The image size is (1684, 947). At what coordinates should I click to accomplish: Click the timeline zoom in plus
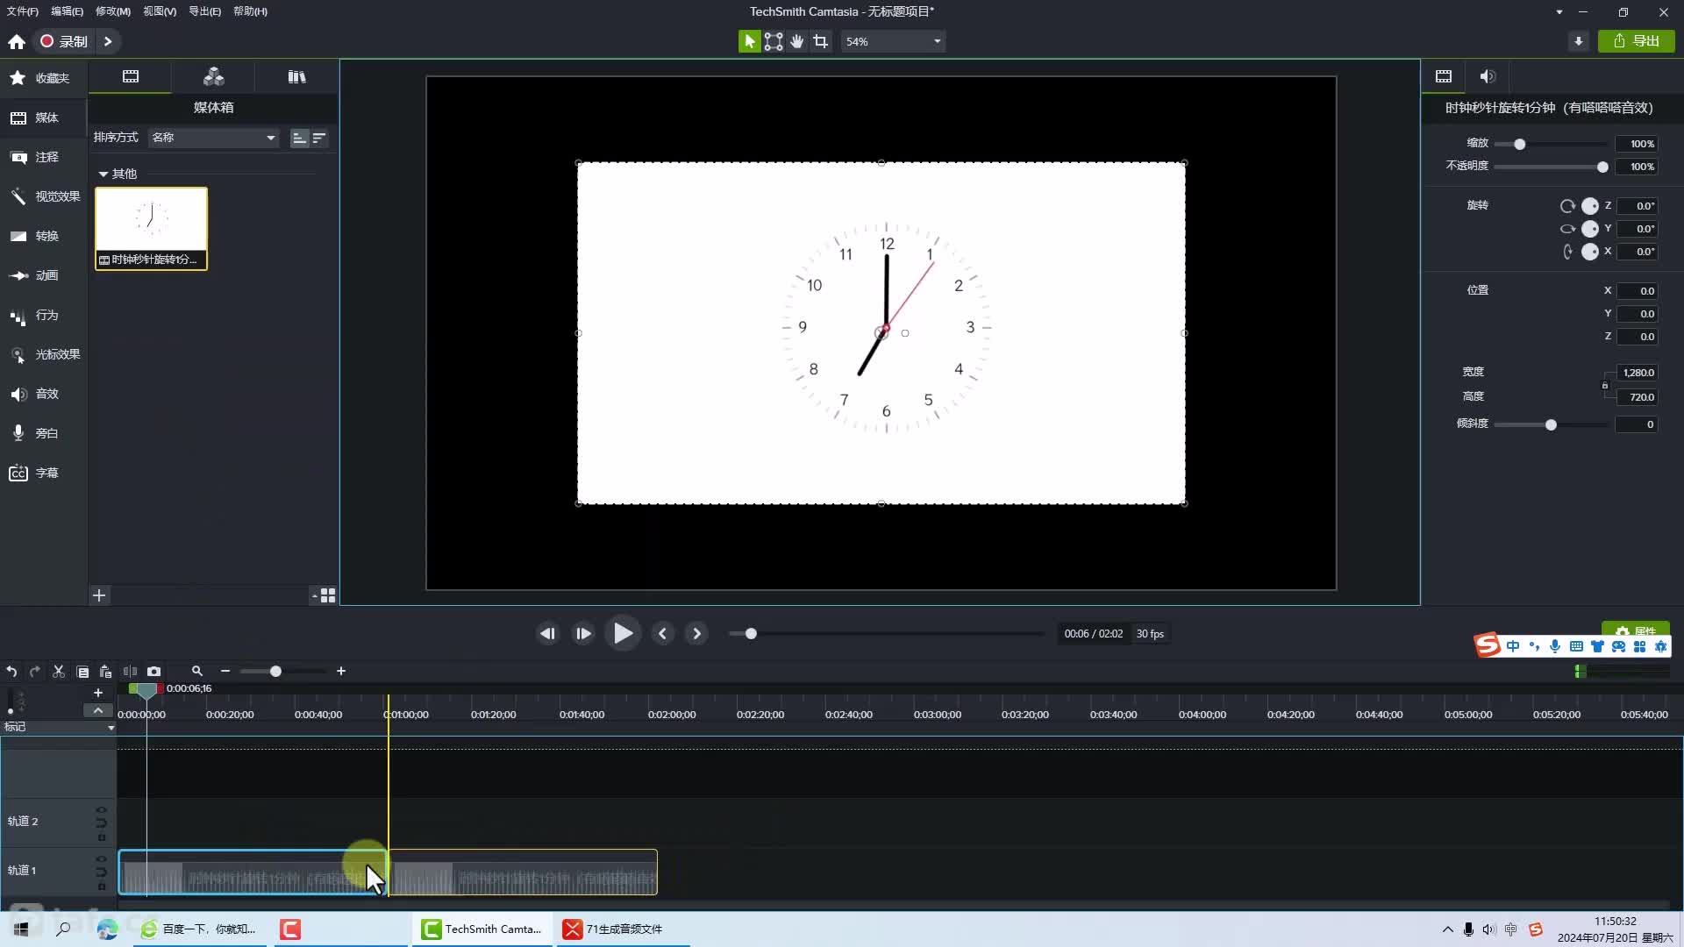341,672
